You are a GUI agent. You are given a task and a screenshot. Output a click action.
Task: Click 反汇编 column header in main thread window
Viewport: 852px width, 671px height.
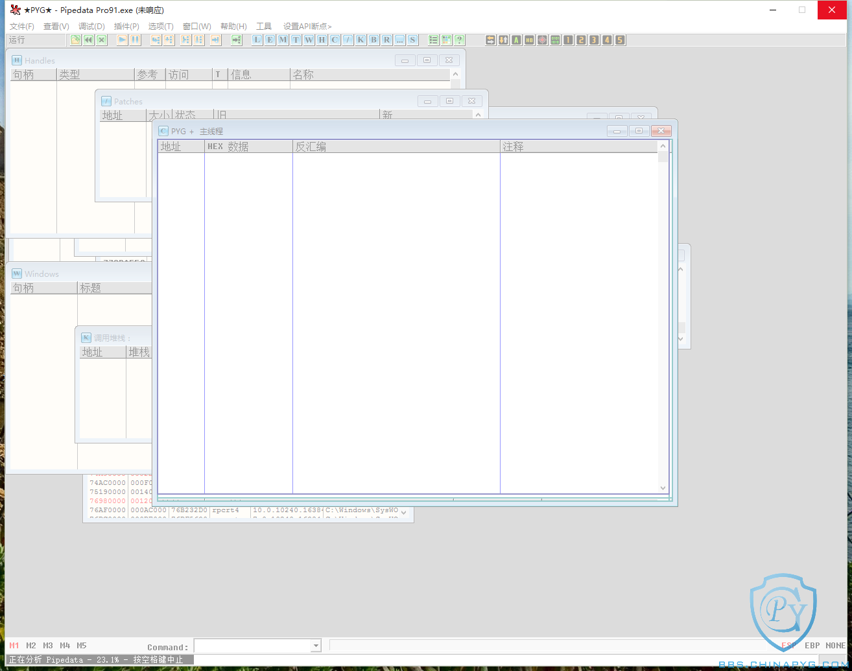click(396, 147)
